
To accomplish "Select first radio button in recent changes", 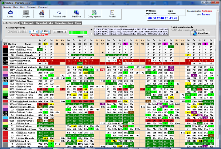I will (91, 30).
